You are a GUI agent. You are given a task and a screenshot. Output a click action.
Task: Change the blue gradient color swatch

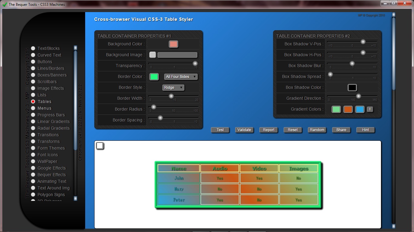pos(360,109)
